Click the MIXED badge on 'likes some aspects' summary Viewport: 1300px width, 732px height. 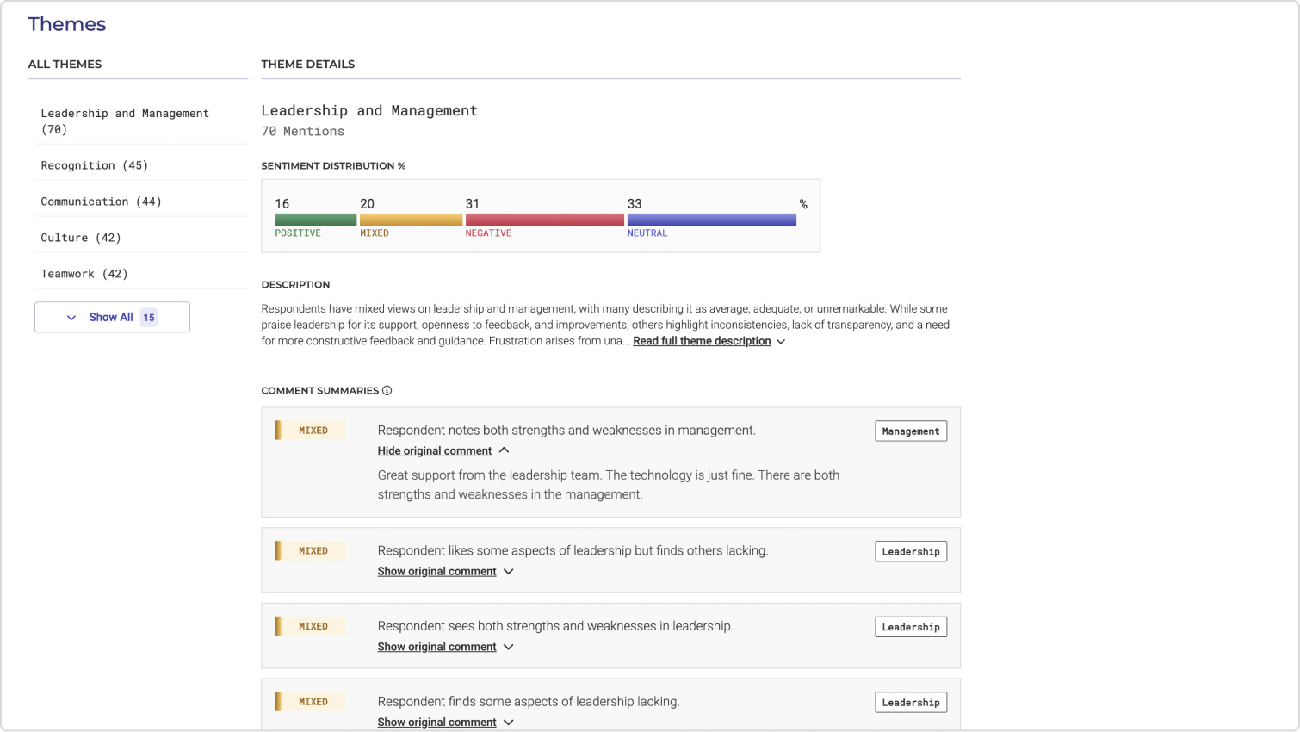(x=310, y=551)
